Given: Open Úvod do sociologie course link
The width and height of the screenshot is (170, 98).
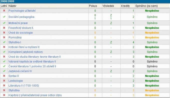Looking at the screenshot, I should 20,33.
